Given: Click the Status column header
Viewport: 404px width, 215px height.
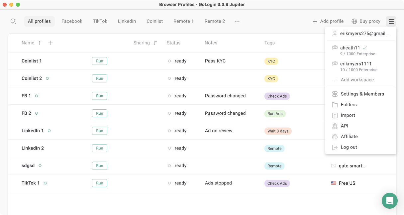Looking at the screenshot, I should pos(173,43).
